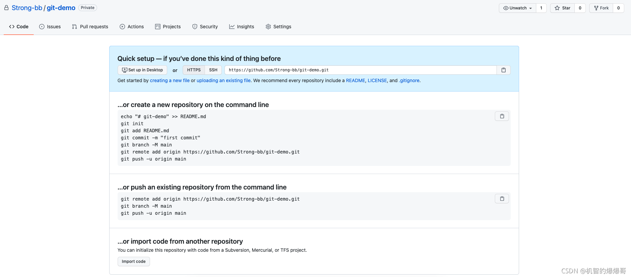Open the Strong-bb owner profile link
The image size is (631, 277).
[27, 8]
